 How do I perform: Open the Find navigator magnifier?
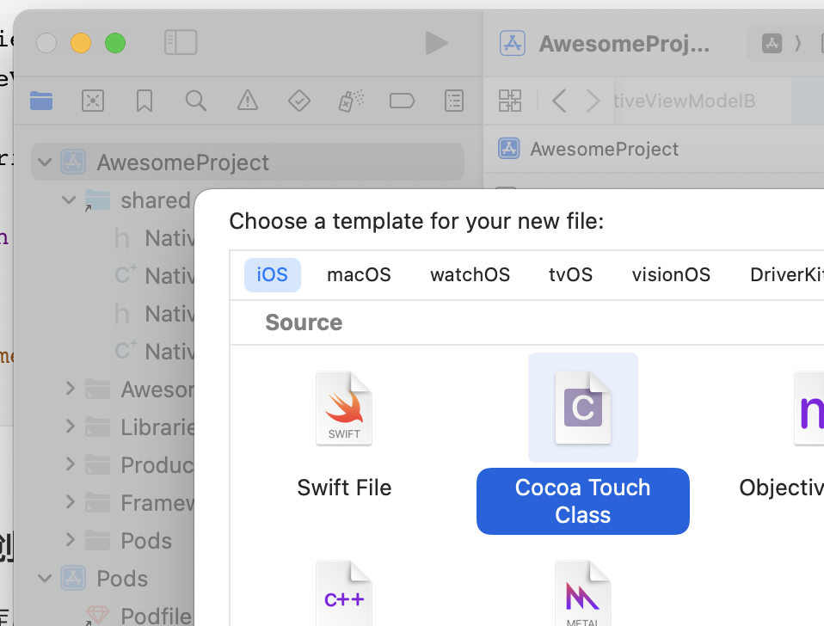click(195, 101)
